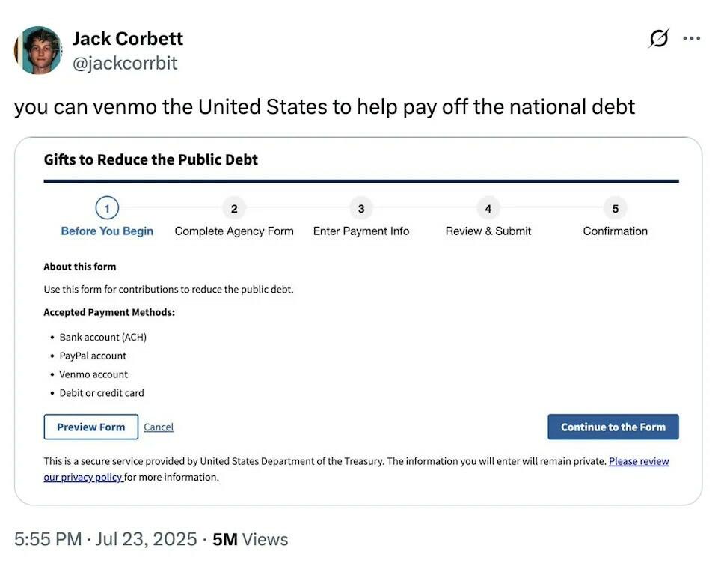Screen dimensions: 718x563
Task: Click the Jack Corbett display name
Action: tap(127, 39)
